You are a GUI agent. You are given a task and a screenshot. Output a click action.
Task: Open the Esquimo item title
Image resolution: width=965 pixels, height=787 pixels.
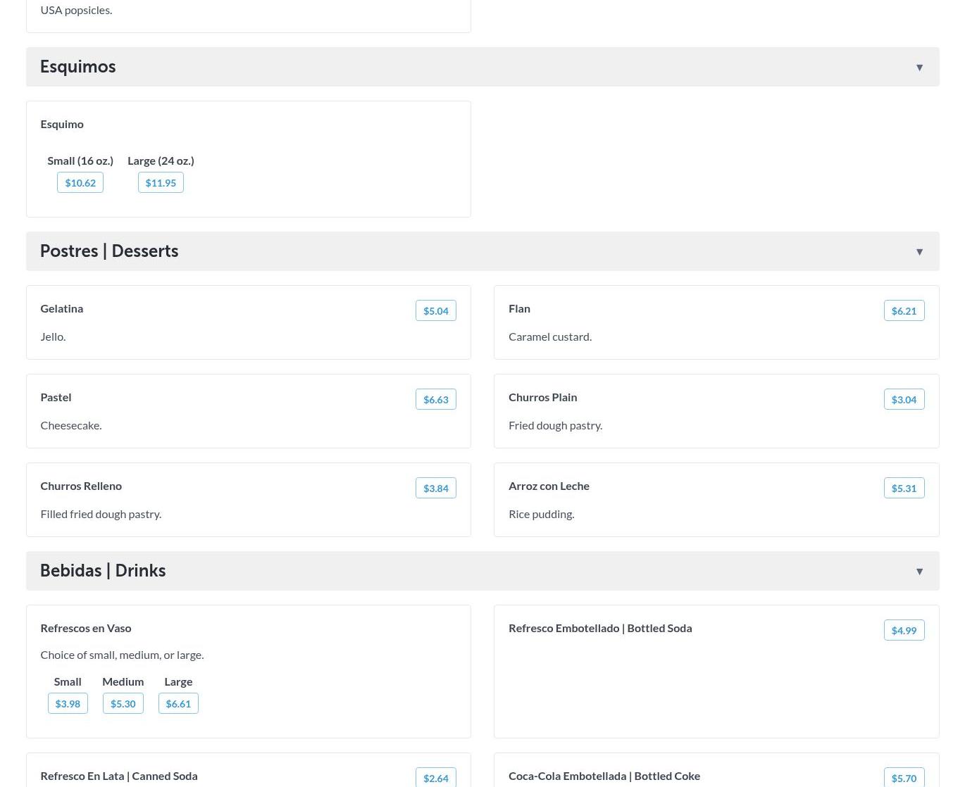(62, 124)
